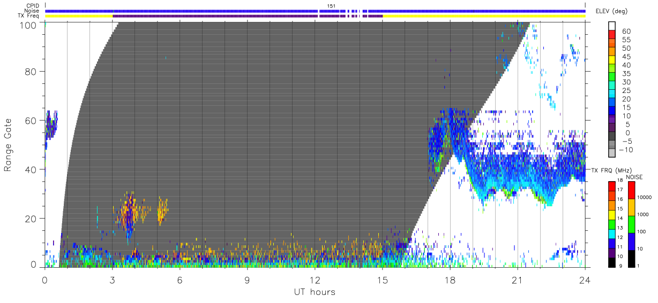Select the white top segment of the elevation bar
This screenshot has width=658, height=303.
611,27
